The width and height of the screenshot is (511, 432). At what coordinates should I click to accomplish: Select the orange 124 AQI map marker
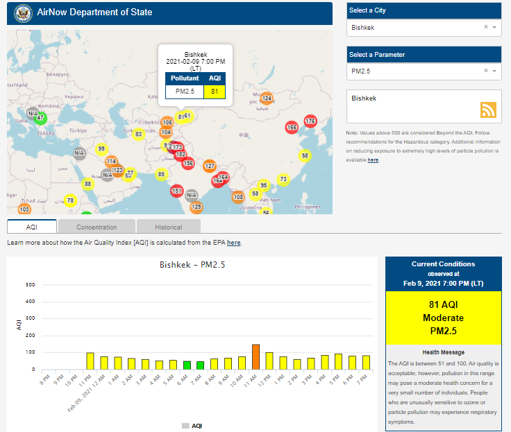pos(266,98)
